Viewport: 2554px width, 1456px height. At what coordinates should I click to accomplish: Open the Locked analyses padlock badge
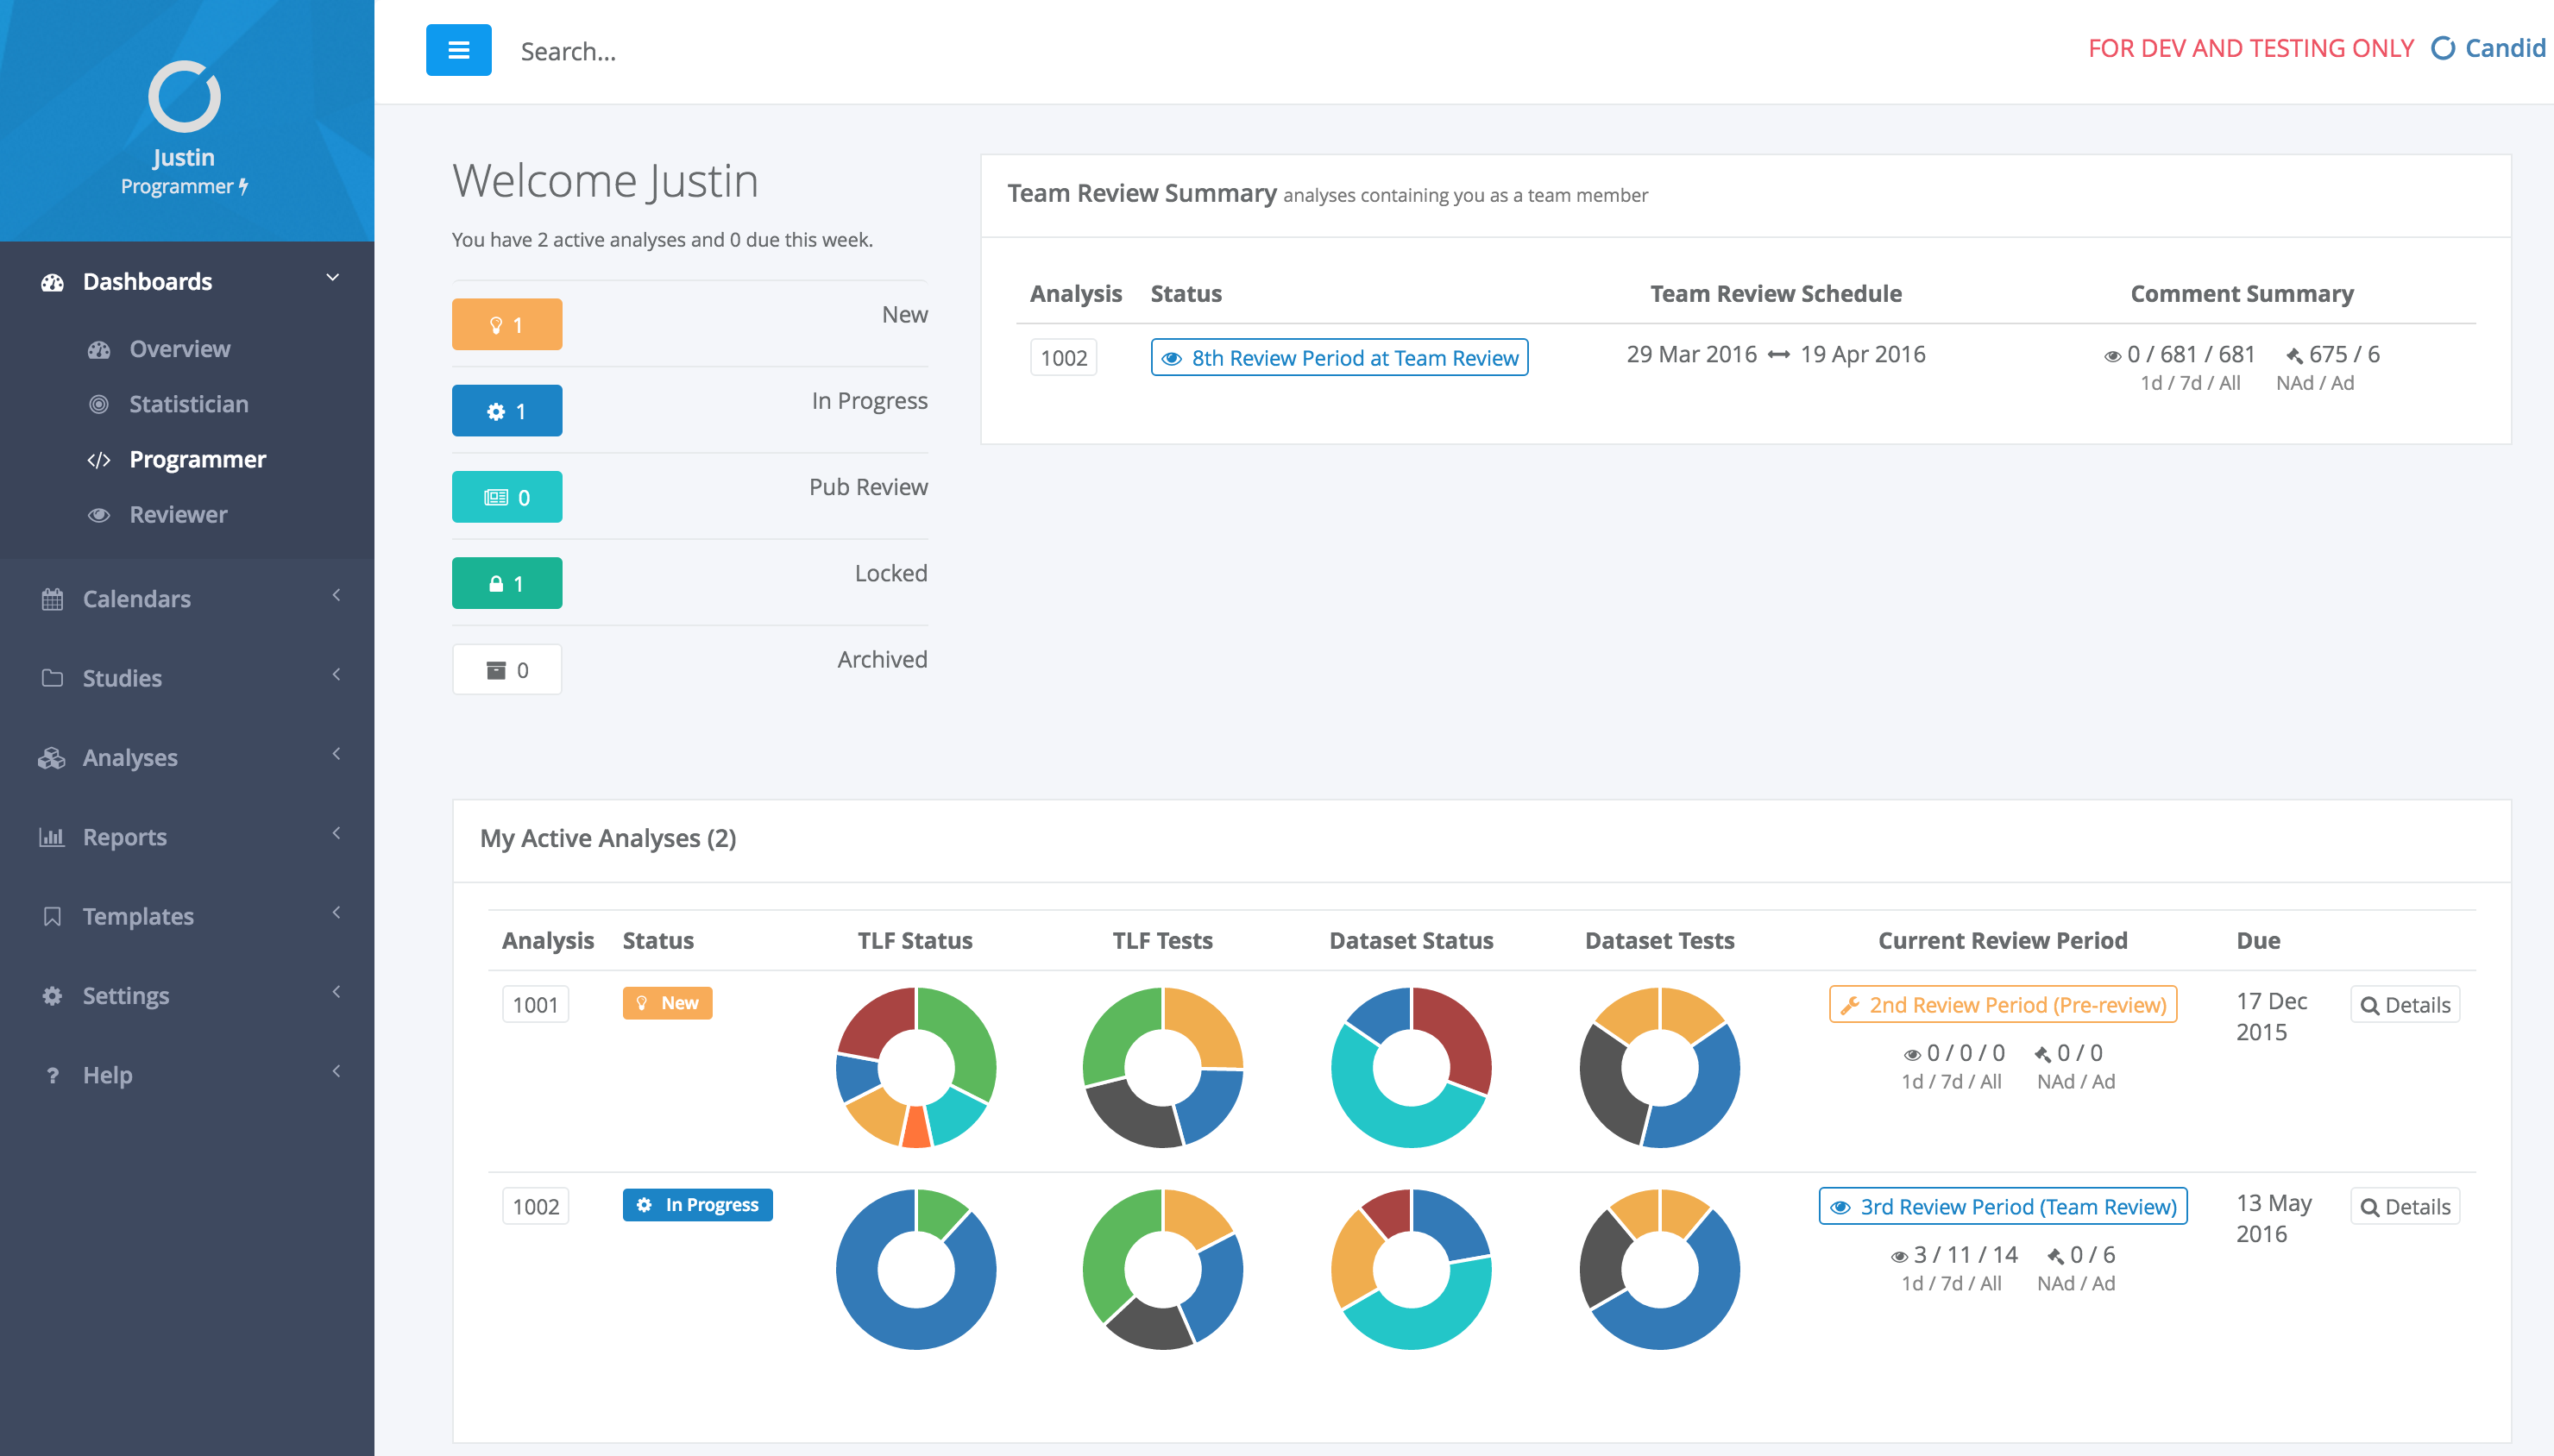(507, 582)
